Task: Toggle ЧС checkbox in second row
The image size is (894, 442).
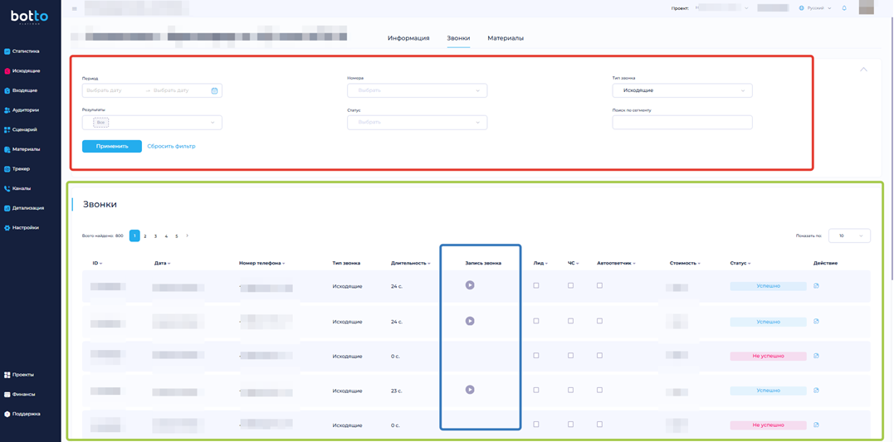Action: [570, 321]
